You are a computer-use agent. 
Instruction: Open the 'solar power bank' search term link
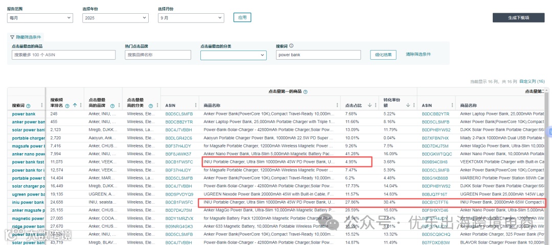tap(28, 130)
